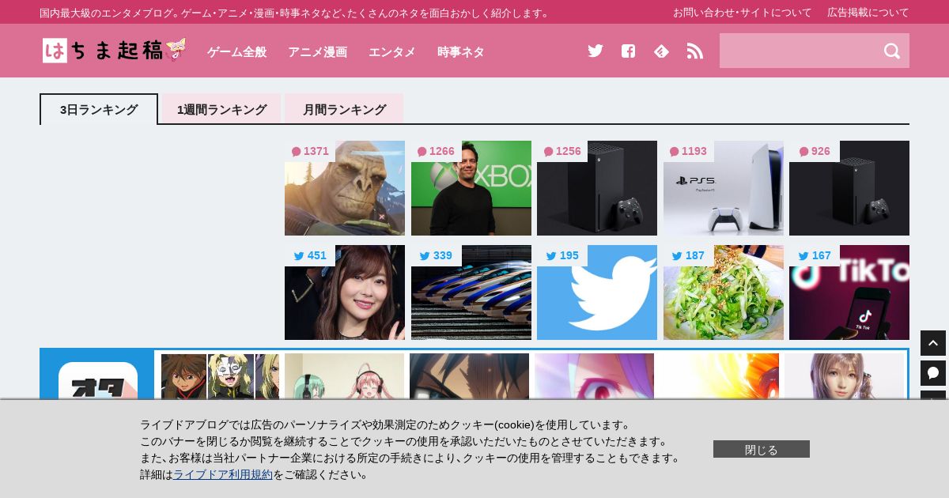Image resolution: width=949 pixels, height=498 pixels.
Task: Select the 3日ランキング tab
Action: point(99,109)
